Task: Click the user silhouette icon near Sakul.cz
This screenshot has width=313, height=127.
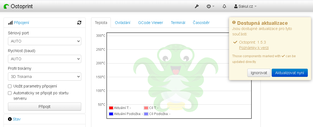Action: coord(236,6)
